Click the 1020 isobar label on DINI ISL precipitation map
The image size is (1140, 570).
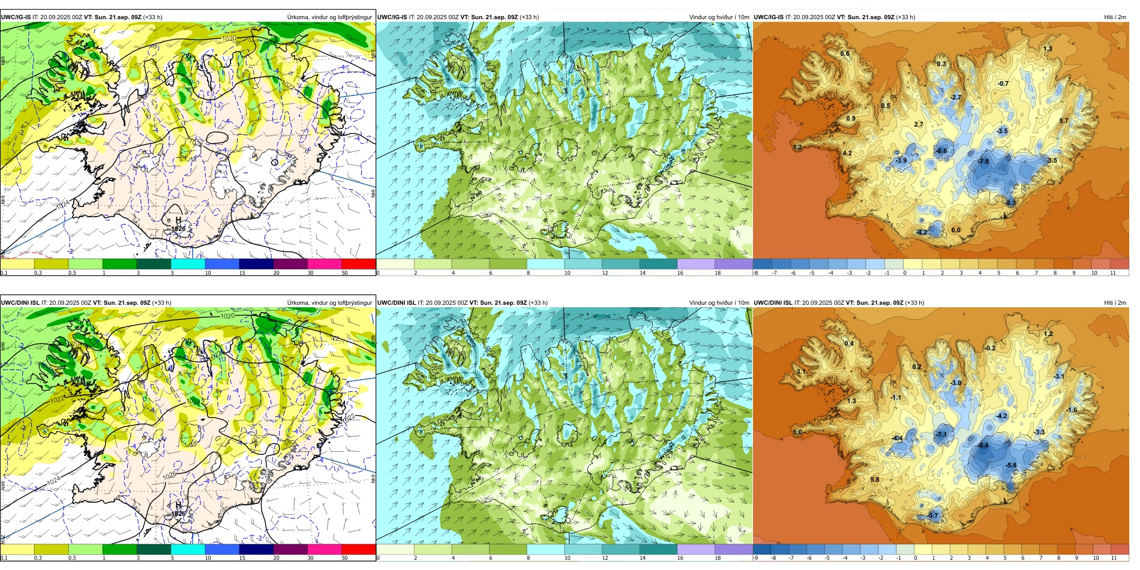pyautogui.click(x=227, y=316)
